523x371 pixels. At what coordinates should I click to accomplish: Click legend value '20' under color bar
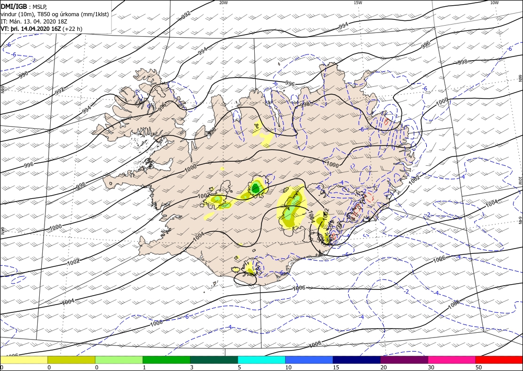tap(383, 367)
